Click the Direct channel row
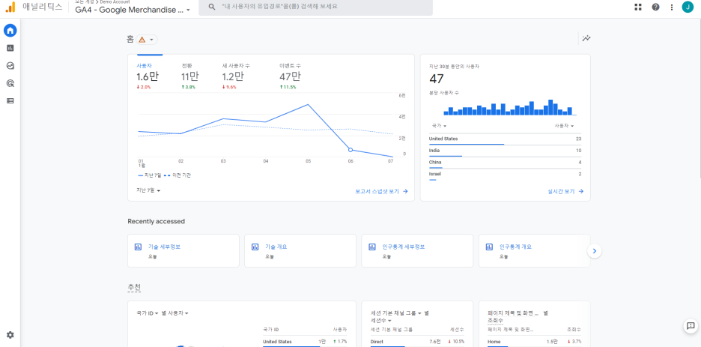This screenshot has width=701, height=347. (x=417, y=342)
